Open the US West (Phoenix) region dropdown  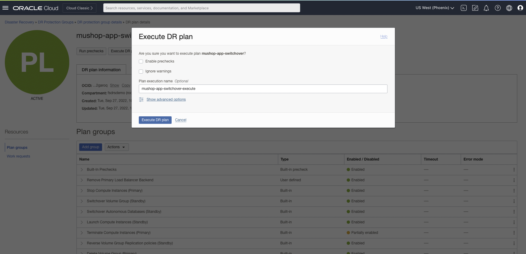(435, 8)
